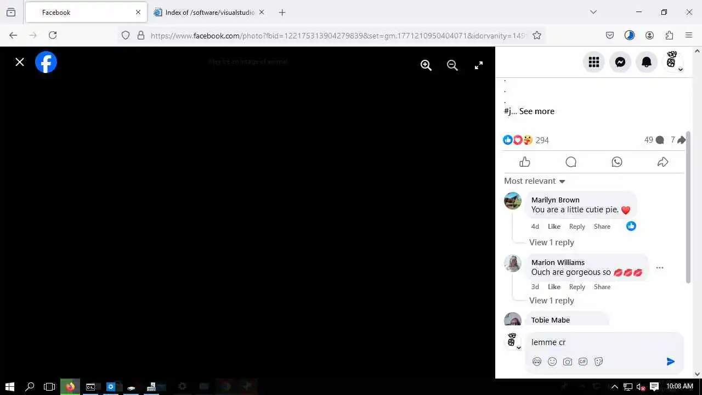
Task: Open Windows taskbar search
Action: point(30,387)
